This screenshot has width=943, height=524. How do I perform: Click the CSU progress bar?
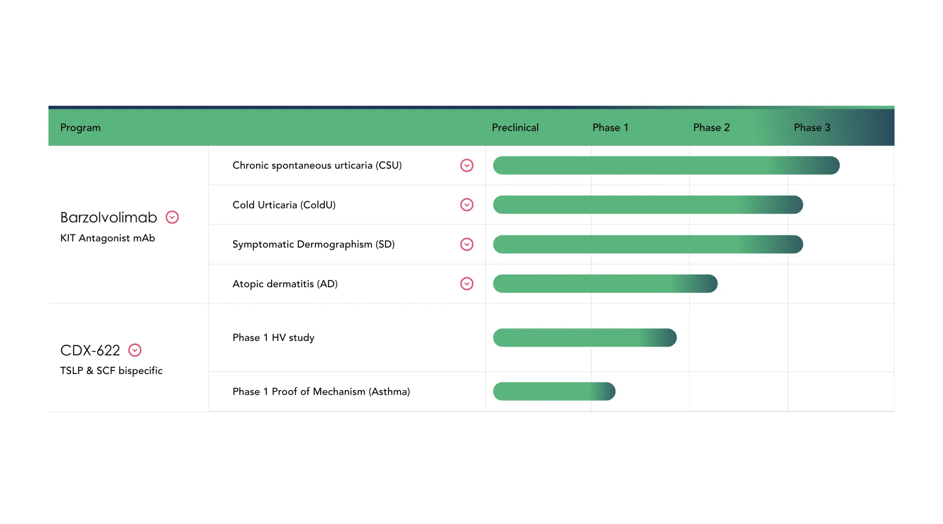click(666, 166)
